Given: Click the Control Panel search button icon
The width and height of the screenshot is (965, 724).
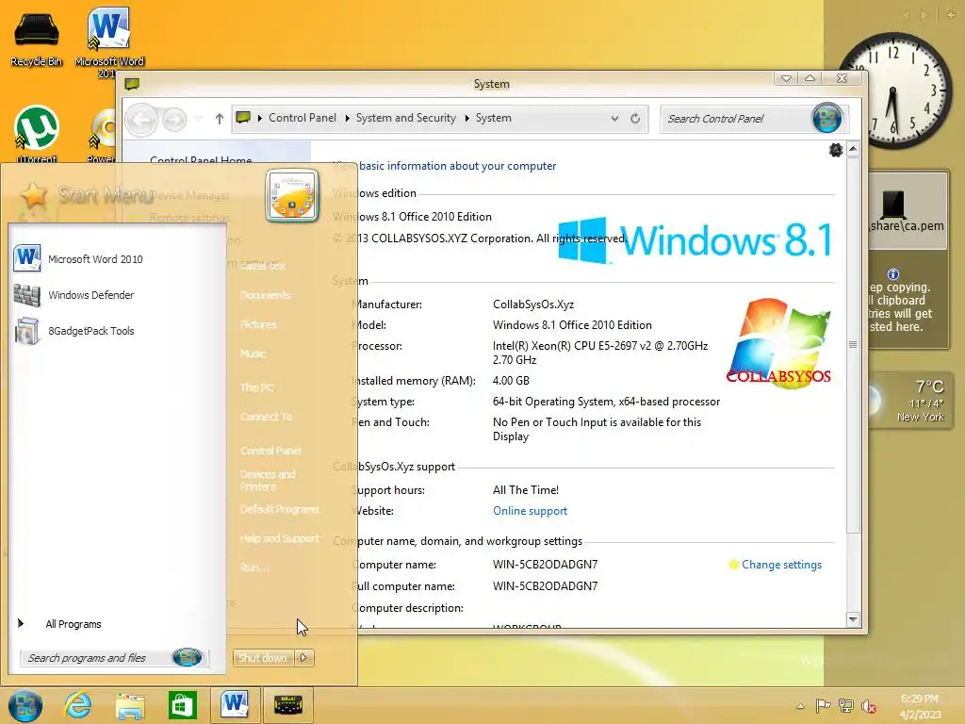Looking at the screenshot, I should [826, 118].
